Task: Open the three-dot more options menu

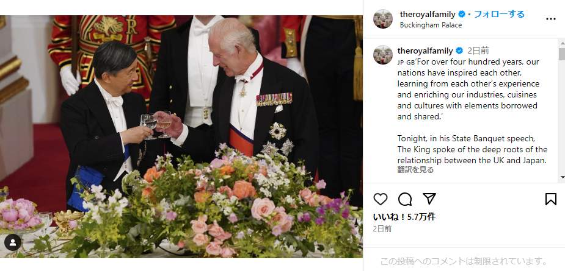Action: 550,19
